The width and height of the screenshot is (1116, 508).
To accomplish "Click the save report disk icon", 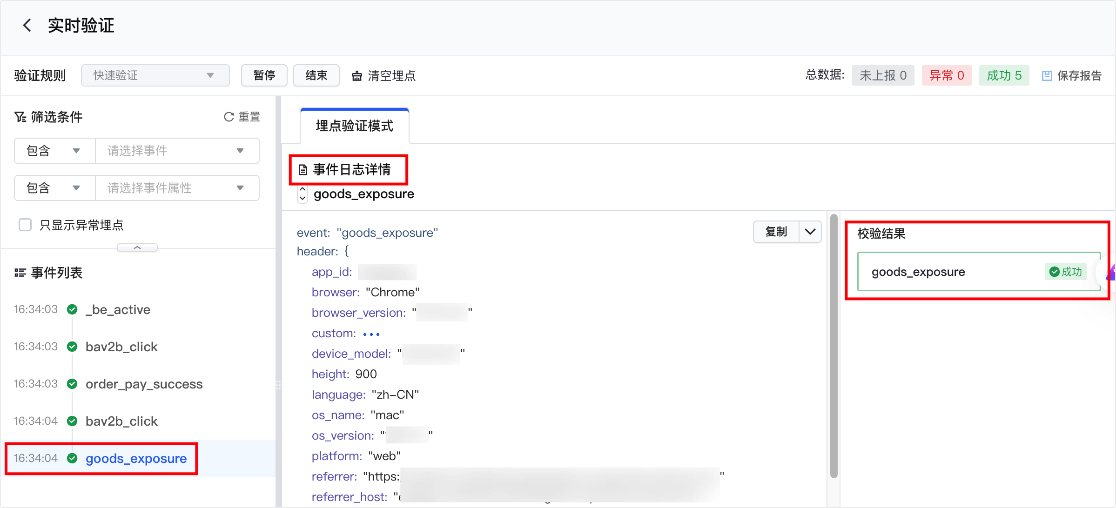I will 1047,76.
